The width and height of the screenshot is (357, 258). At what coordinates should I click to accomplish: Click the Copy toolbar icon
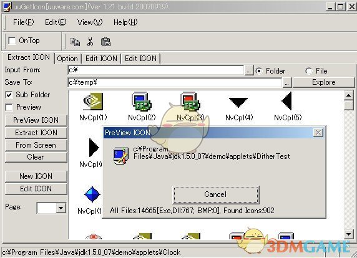(x=75, y=42)
